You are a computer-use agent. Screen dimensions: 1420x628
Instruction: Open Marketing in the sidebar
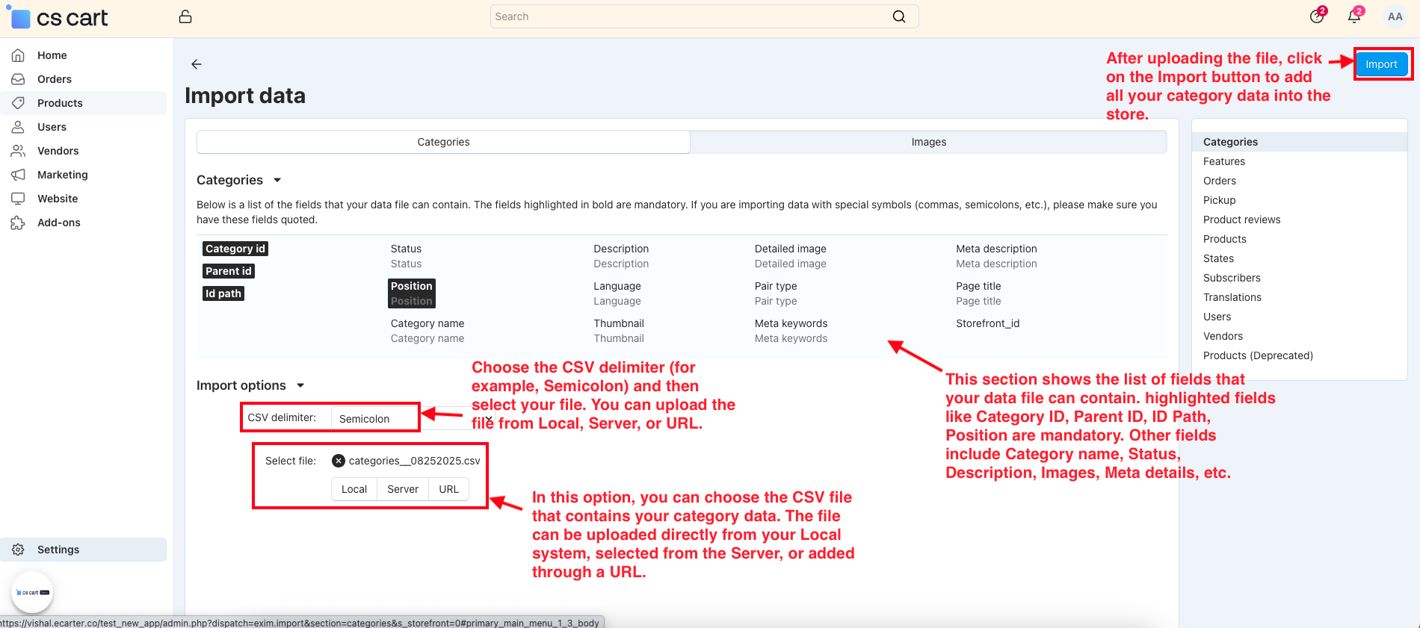63,175
